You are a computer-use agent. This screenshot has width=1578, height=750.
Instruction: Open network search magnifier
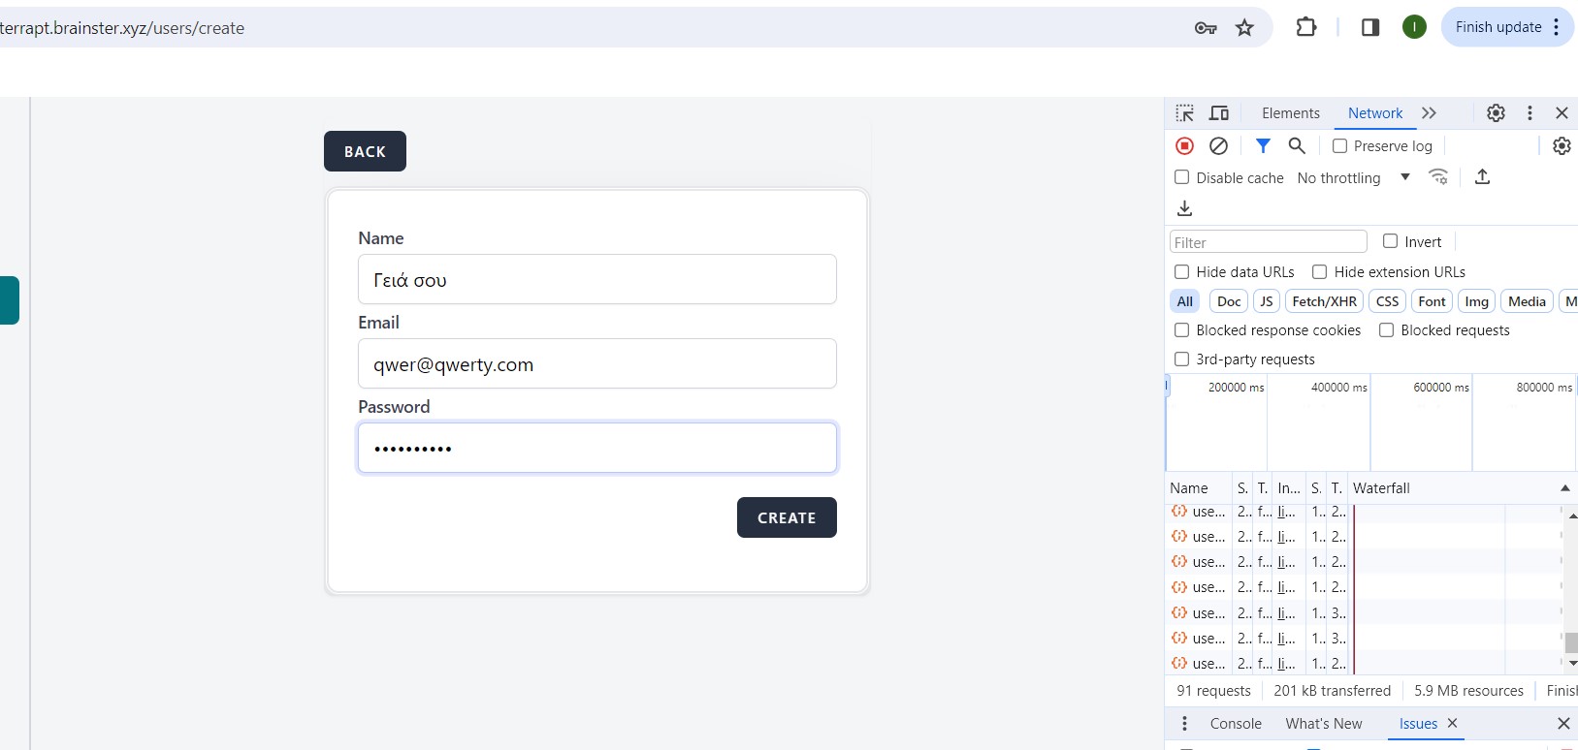(x=1297, y=146)
